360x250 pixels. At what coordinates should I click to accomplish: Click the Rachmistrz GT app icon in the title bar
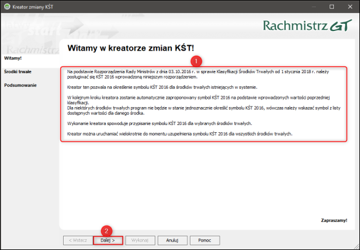point(7,7)
